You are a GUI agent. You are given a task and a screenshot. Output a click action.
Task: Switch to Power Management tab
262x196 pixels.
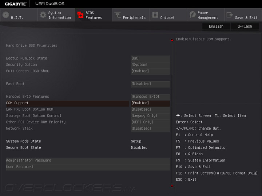[206, 15]
